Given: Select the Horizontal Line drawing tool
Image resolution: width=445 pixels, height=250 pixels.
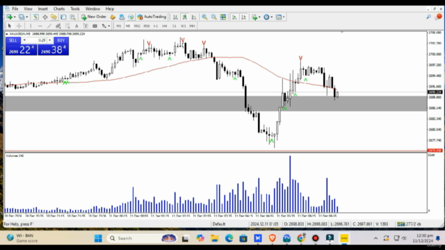Looking at the screenshot, I should [x=40, y=26].
